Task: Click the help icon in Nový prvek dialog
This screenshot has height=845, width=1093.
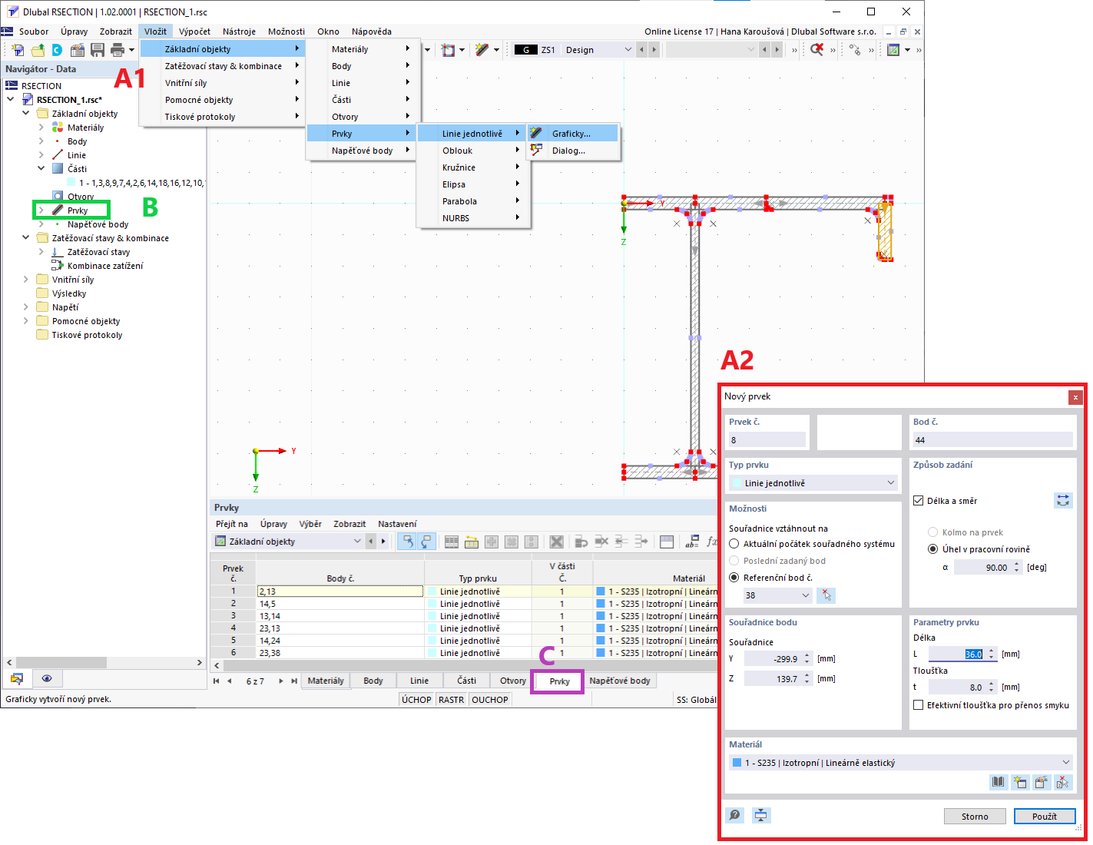Action: [x=735, y=815]
